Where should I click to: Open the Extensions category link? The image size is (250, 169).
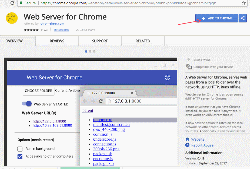coord(62,30)
